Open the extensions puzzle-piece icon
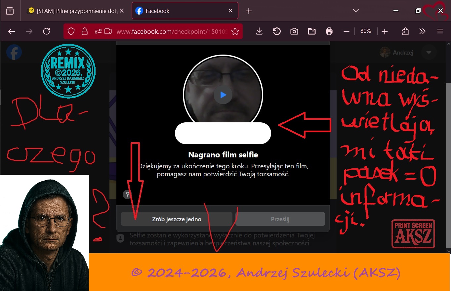 click(405, 31)
